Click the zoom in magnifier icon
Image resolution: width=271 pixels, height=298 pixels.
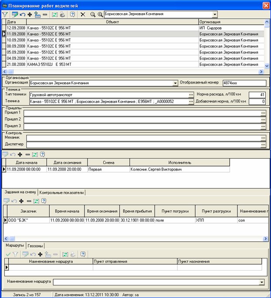pyautogui.click(x=100, y=14)
